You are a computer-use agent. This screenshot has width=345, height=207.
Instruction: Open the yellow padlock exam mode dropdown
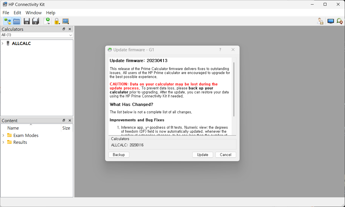click(x=57, y=21)
